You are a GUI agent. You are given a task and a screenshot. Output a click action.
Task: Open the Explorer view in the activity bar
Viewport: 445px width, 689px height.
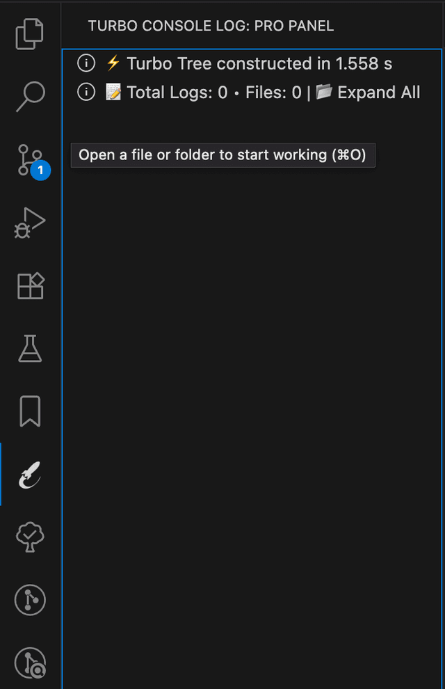tap(30, 34)
